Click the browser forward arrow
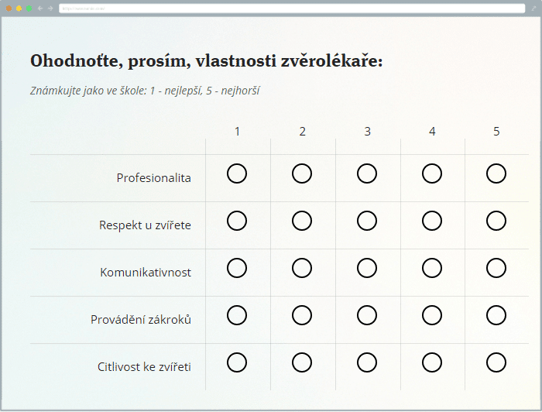Screen dimensions: 542x412 pos(50,8)
